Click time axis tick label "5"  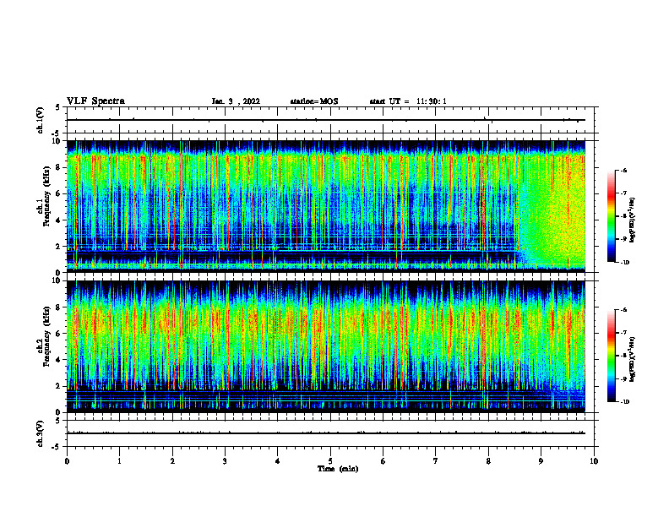[330, 461]
